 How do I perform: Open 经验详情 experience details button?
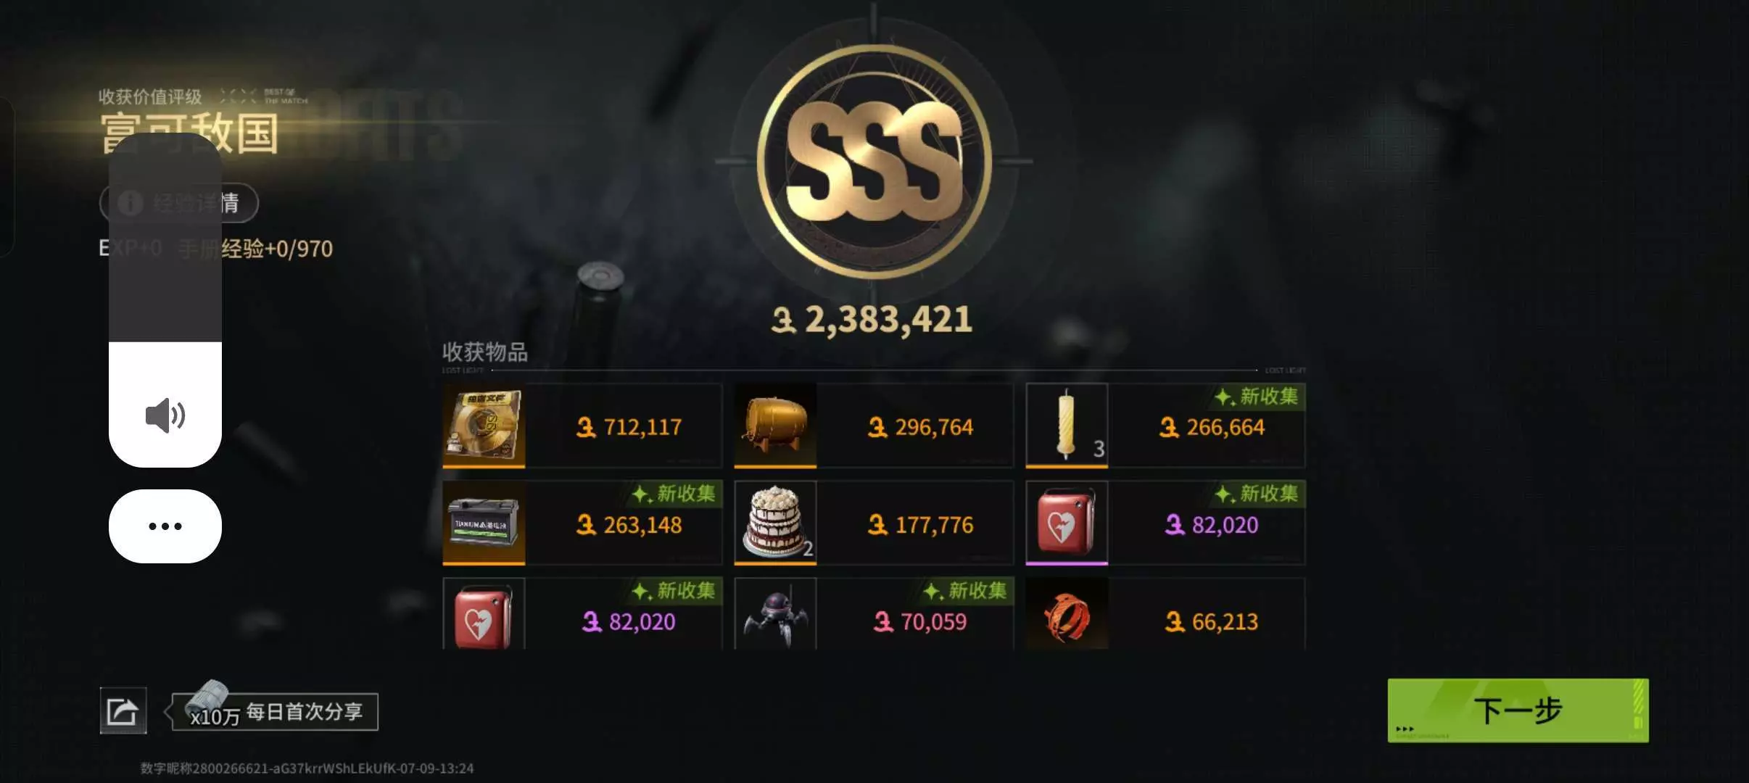pos(179,203)
